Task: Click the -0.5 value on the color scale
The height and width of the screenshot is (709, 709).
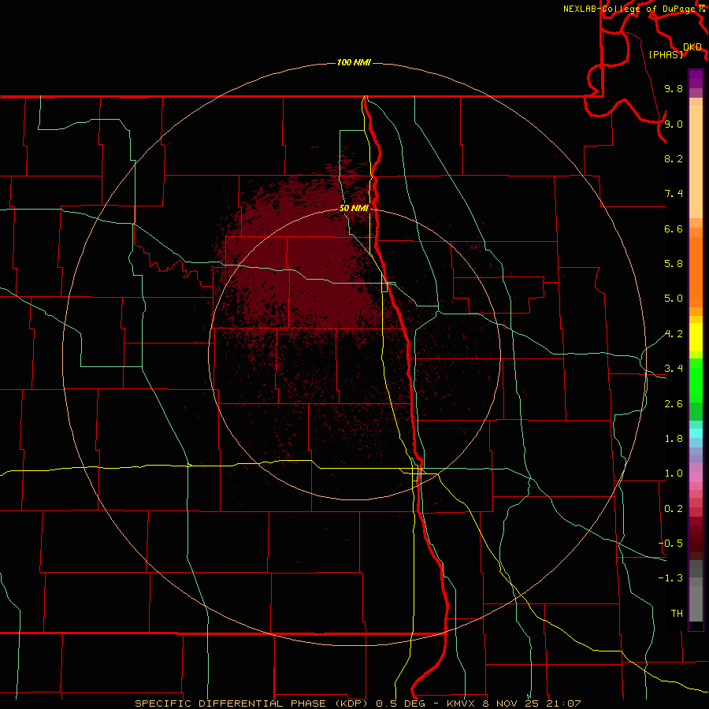Action: tap(670, 543)
